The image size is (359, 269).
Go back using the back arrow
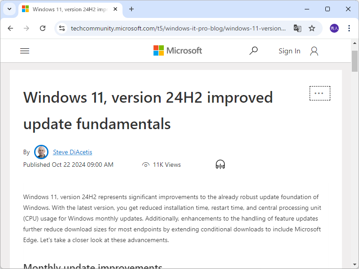(10, 28)
